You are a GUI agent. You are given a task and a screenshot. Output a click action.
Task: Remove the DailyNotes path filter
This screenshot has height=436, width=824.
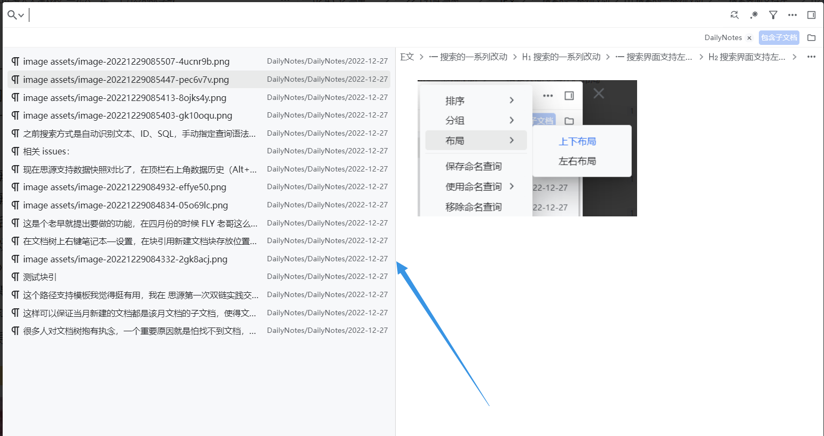point(749,38)
